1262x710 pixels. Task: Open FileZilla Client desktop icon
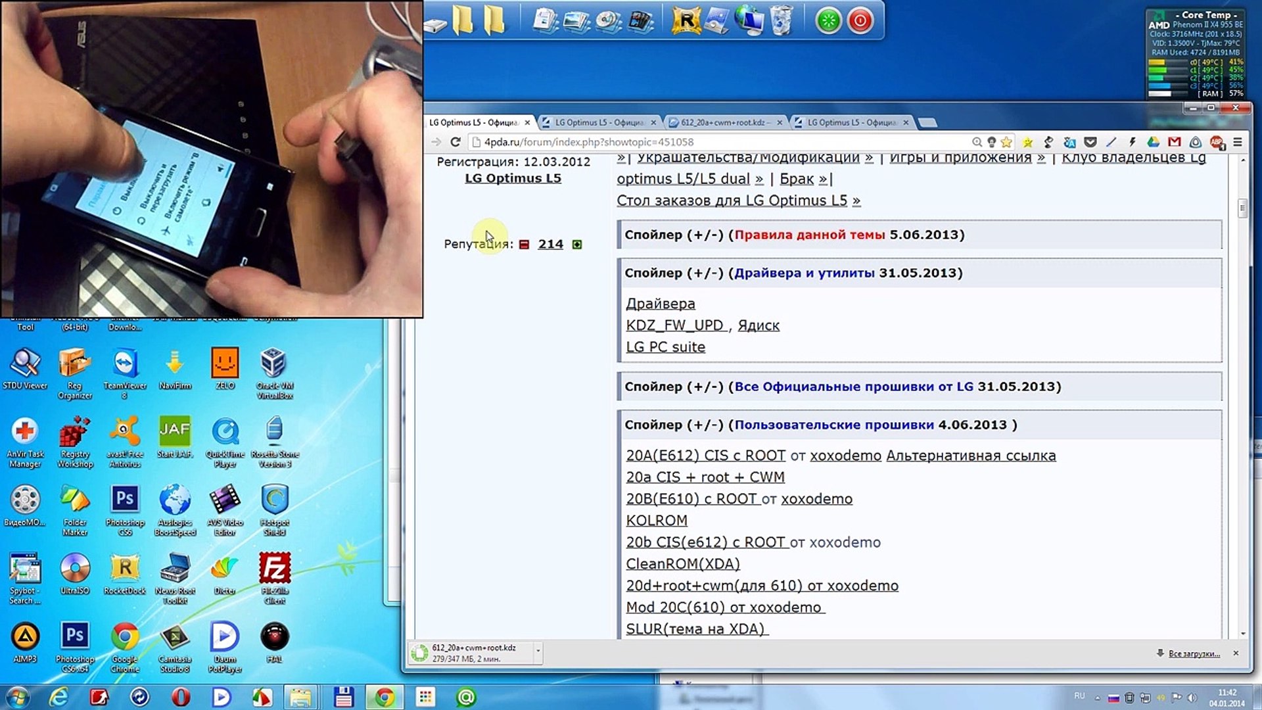[x=275, y=578]
